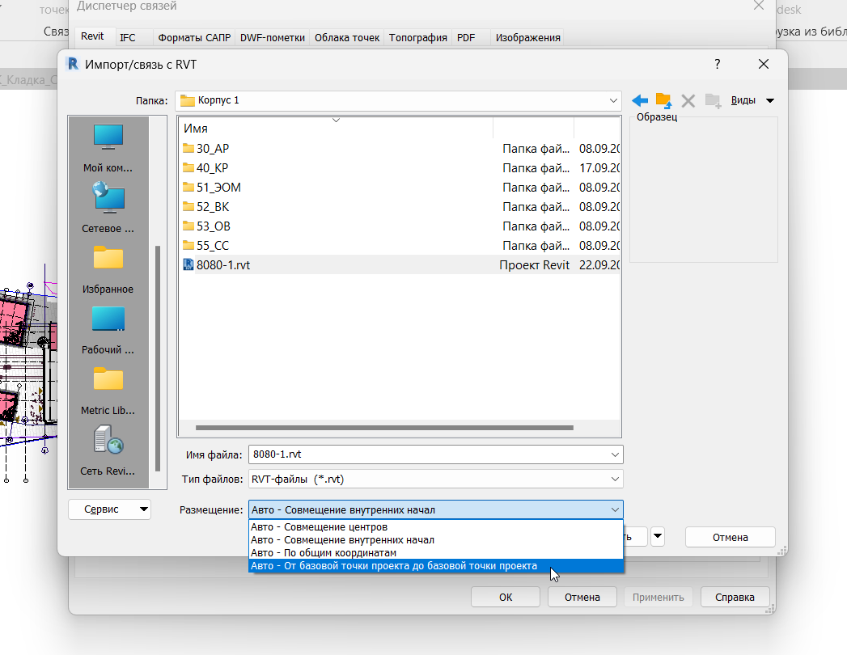Go back using the blue arrow icon
The width and height of the screenshot is (847, 655).
640,100
